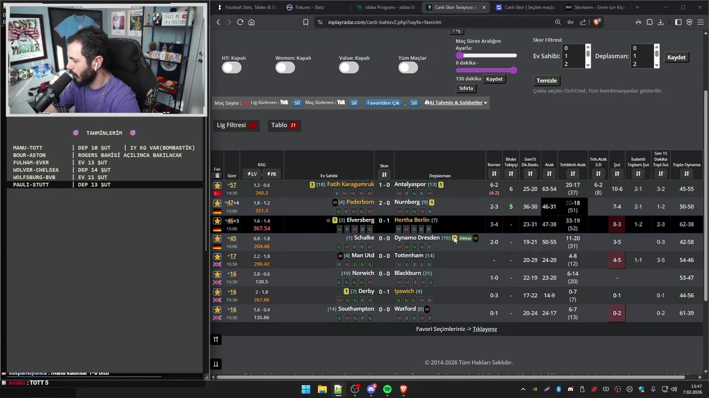Open the browser hamburger menu
Screen dimensions: 709x398
click(x=701, y=22)
